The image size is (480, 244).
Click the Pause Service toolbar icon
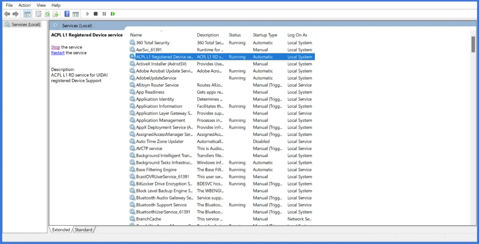(x=104, y=14)
